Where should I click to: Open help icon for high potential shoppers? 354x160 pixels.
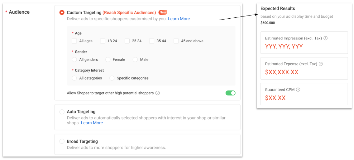[158, 93]
